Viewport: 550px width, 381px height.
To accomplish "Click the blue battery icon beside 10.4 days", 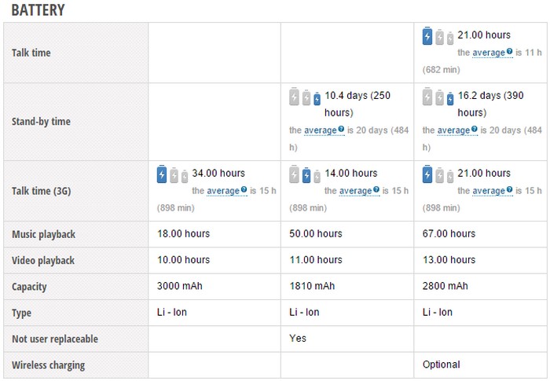I will click(317, 99).
